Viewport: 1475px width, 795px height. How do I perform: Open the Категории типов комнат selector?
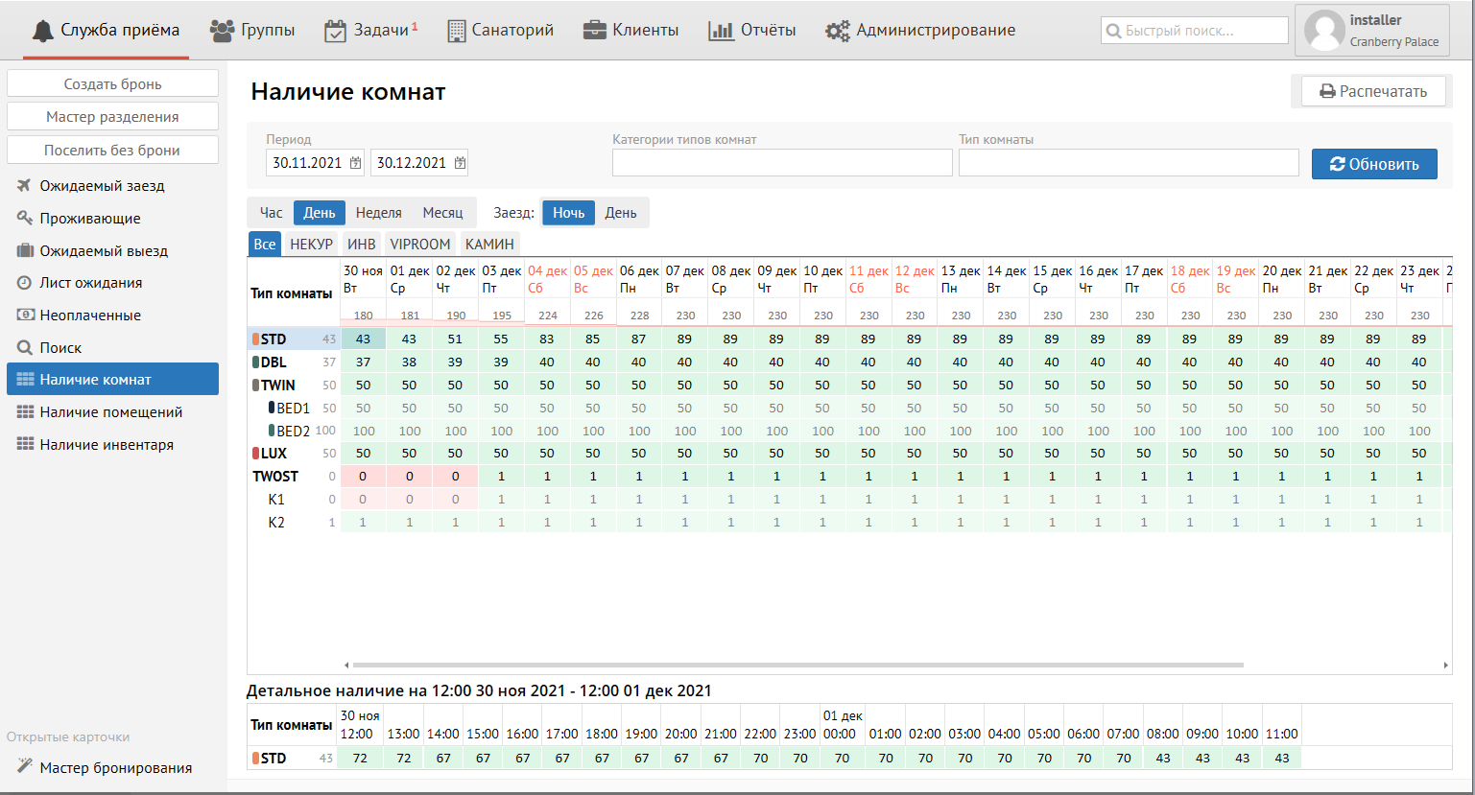click(x=782, y=163)
